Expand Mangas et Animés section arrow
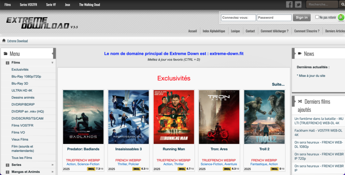Viewport: 345px width, 175px height. pos(52,172)
